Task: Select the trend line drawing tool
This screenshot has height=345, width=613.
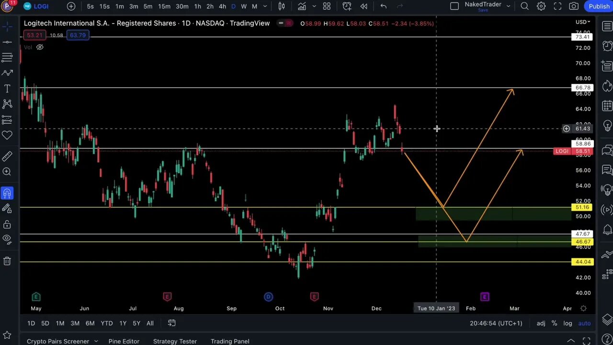Action: click(7, 42)
